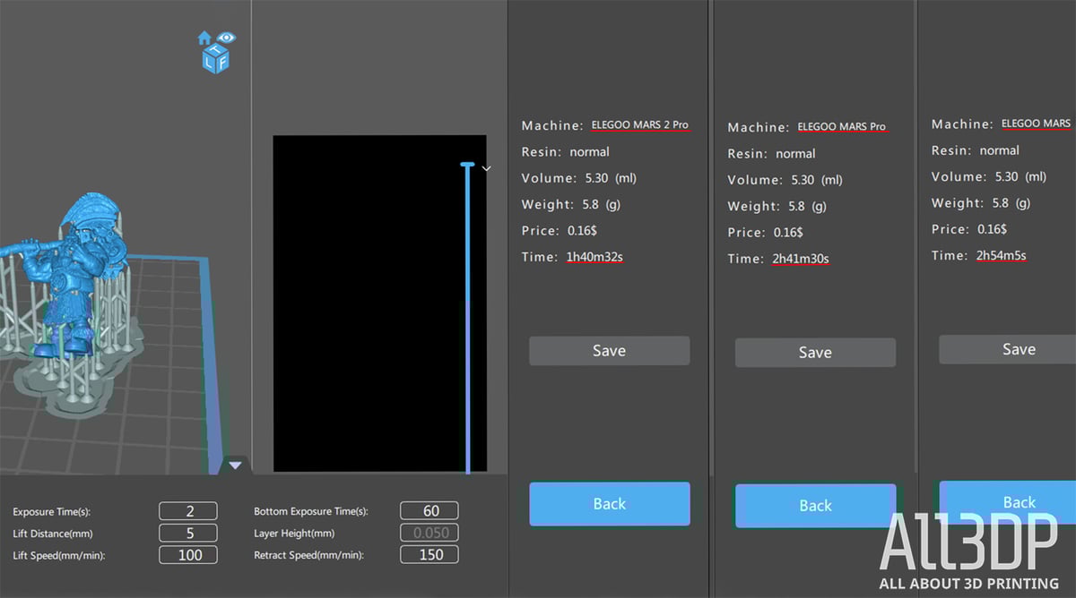Select the time value 2h54m5s

pos(1001,255)
